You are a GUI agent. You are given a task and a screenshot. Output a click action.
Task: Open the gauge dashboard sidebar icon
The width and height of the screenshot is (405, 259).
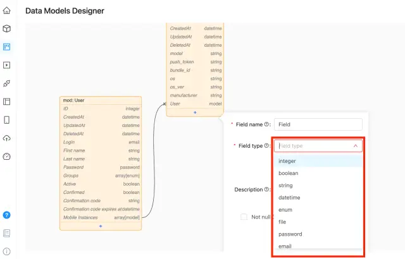click(x=7, y=156)
